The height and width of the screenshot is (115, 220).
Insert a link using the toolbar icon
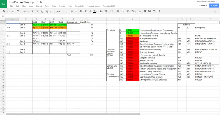(140, 11)
